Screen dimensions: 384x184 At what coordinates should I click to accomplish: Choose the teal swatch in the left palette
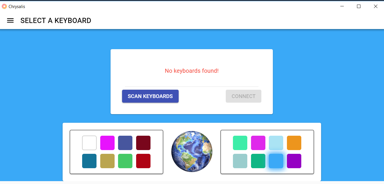(89, 161)
